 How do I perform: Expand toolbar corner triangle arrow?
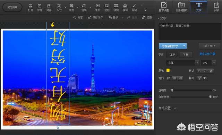pyautogui.click(x=145, y=10)
